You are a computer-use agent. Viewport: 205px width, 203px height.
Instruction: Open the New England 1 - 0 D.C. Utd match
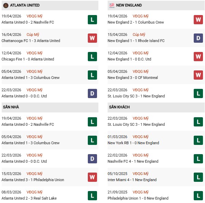tap(129, 59)
